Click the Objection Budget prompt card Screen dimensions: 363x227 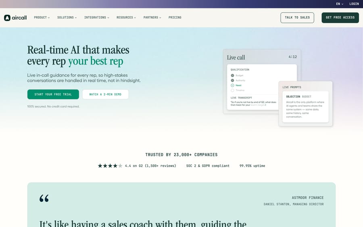click(305, 107)
